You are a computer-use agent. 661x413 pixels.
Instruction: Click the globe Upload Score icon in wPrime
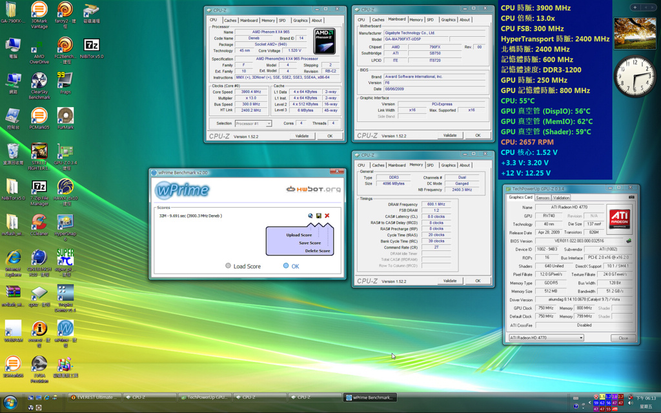[310, 216]
